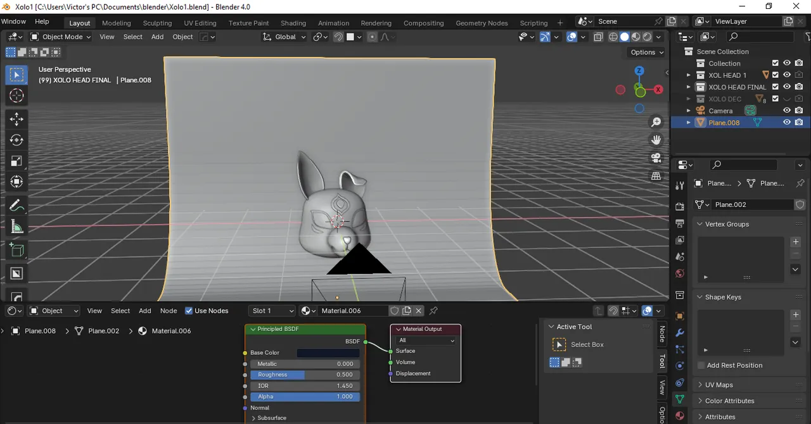The image size is (811, 424).
Task: Toggle snapping magnet in viewport header
Action: (338, 37)
